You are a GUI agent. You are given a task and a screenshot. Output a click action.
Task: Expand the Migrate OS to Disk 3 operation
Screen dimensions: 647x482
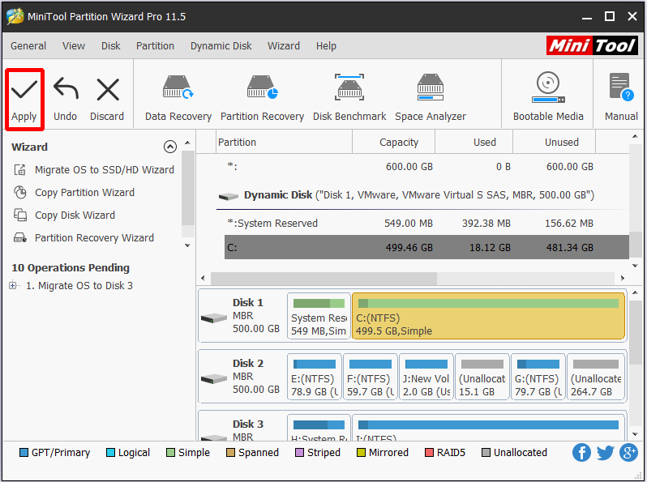point(13,285)
